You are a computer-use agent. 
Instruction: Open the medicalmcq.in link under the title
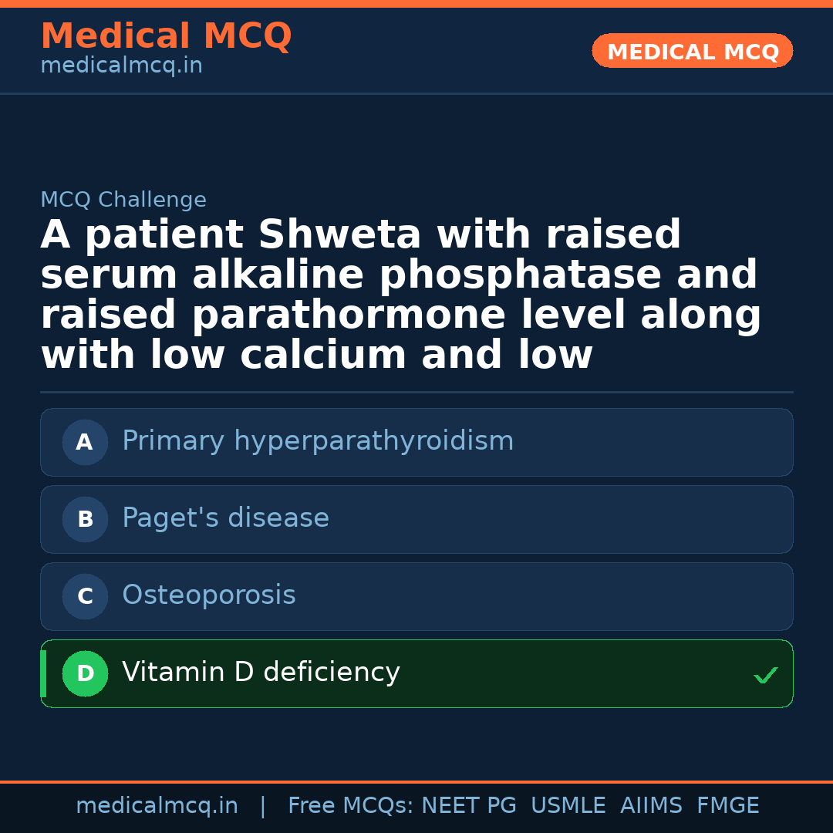tap(121, 66)
